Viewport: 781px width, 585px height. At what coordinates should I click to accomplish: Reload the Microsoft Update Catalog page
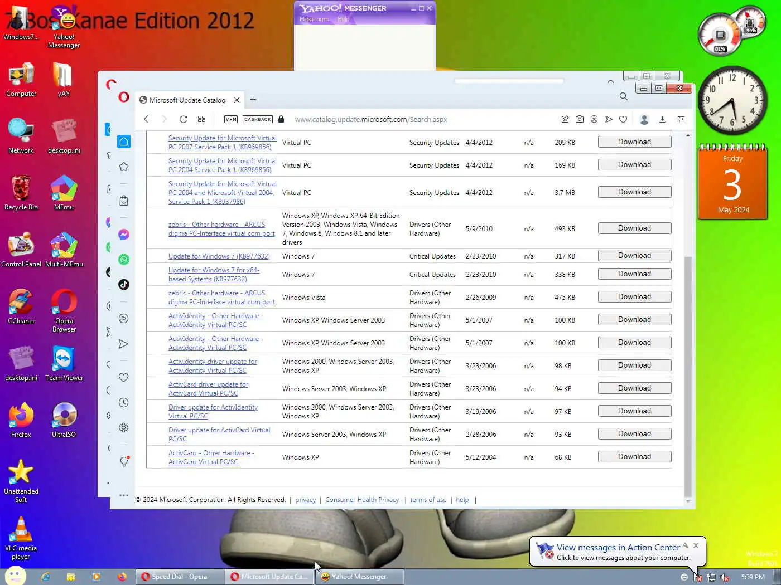(x=183, y=119)
